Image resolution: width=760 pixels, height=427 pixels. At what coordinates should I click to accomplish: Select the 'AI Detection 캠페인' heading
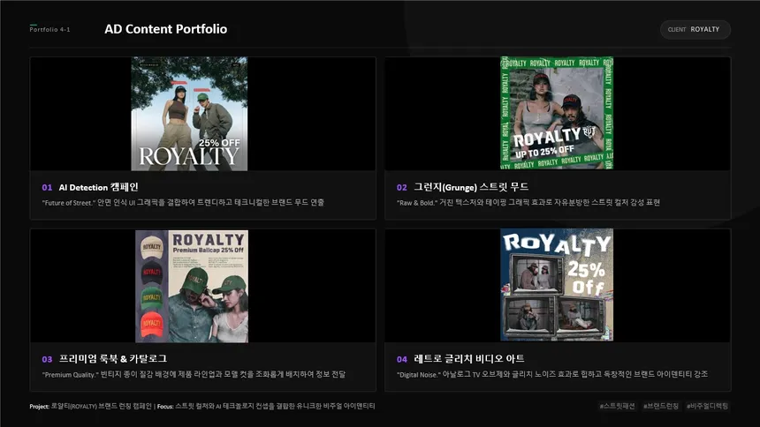pyautogui.click(x=98, y=187)
